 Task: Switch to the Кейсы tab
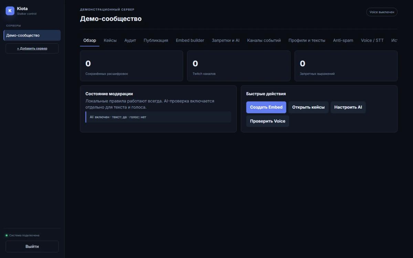(x=110, y=40)
